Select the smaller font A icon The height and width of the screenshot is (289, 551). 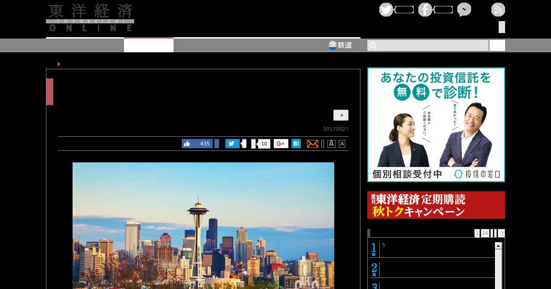point(342,144)
